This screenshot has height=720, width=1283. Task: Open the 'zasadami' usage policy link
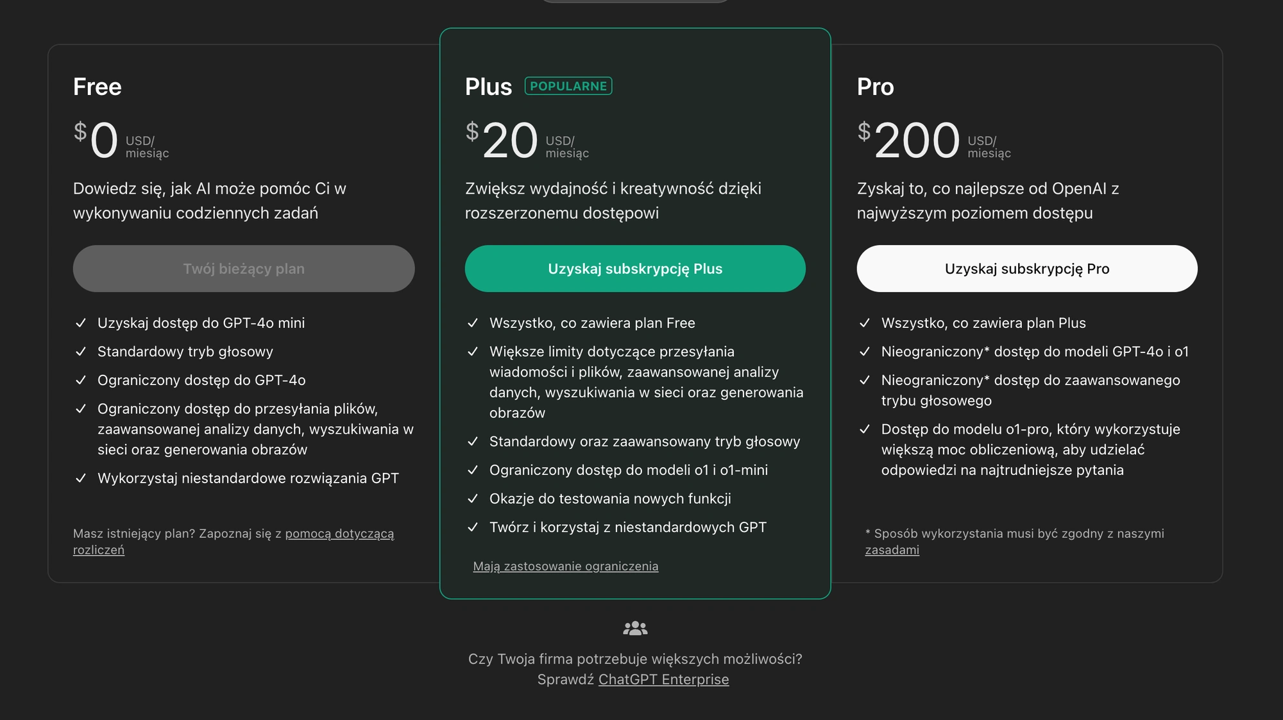[x=892, y=550]
